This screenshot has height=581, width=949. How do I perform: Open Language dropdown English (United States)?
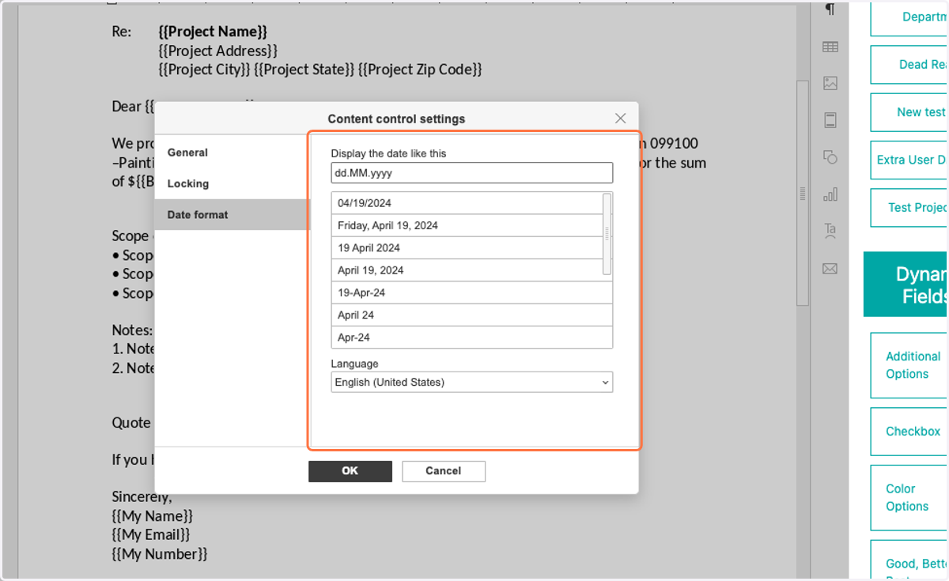[x=472, y=383]
